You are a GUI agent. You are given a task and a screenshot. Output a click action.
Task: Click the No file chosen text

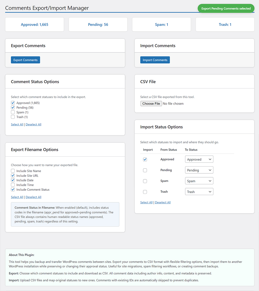(173, 104)
